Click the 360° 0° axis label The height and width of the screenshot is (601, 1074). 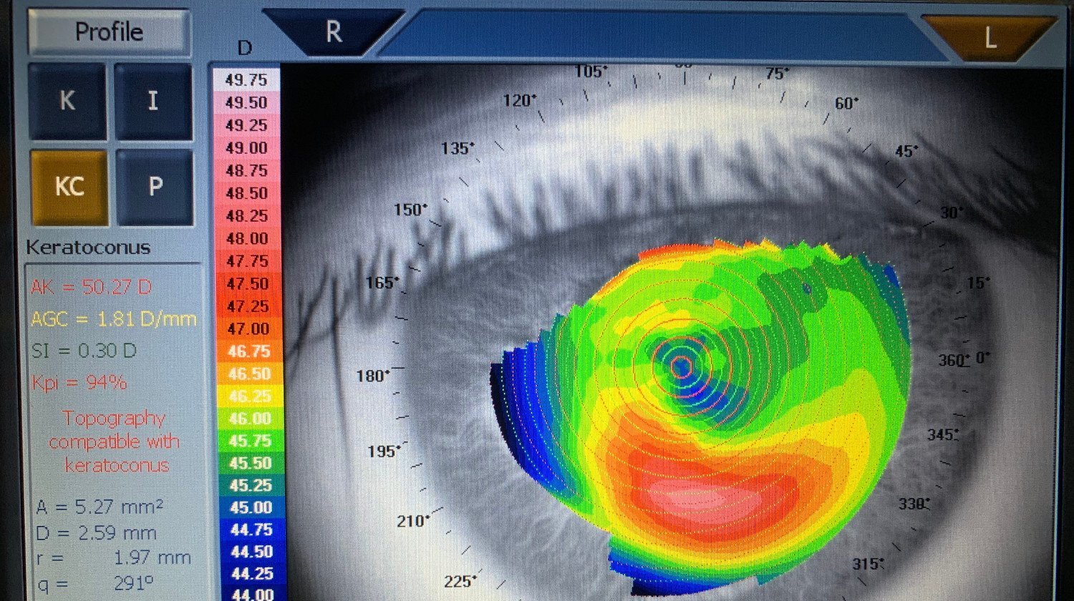(x=964, y=360)
